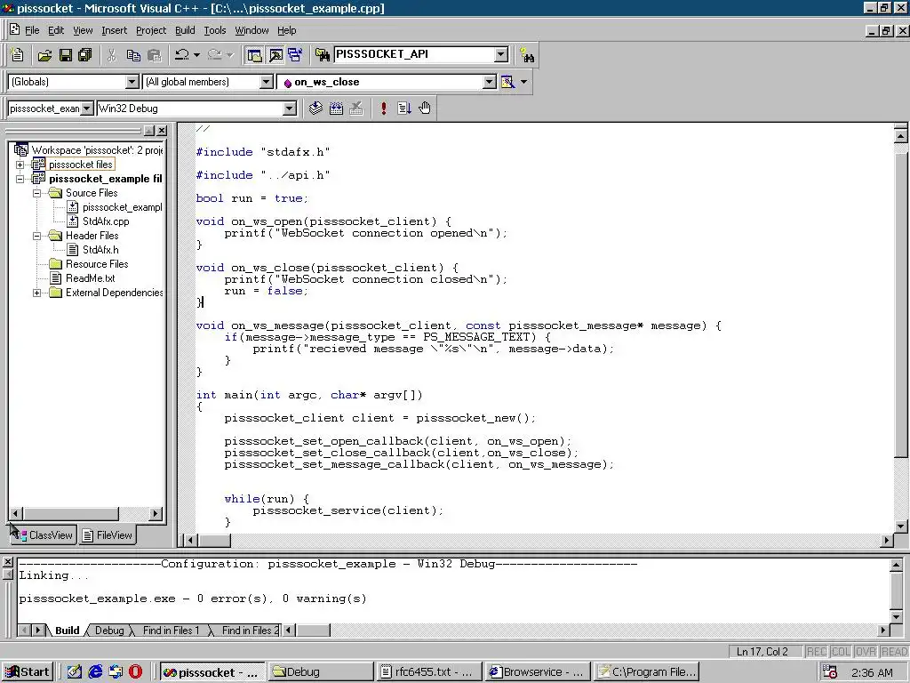The height and width of the screenshot is (683, 910).
Task: Expand the pisssocket files tree node
Action: [x=20, y=165]
